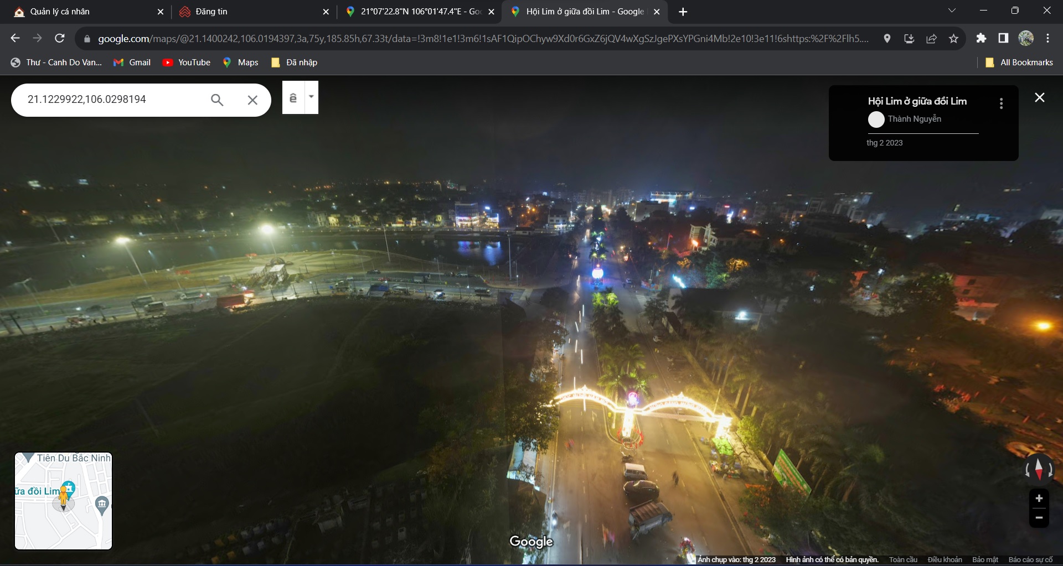Click the Báo cáo sự cố link
This screenshot has width=1063, height=566.
[x=1030, y=559]
